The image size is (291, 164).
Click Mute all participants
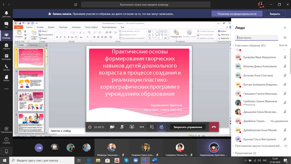tap(283, 46)
